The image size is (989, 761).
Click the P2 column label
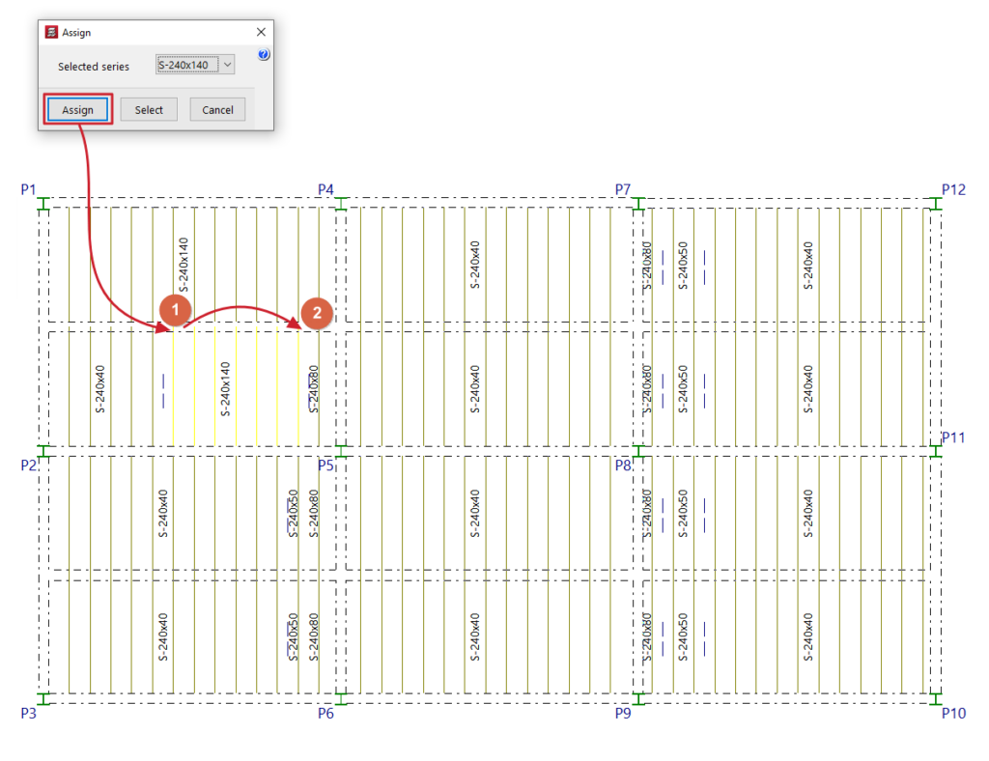pyautogui.click(x=28, y=465)
